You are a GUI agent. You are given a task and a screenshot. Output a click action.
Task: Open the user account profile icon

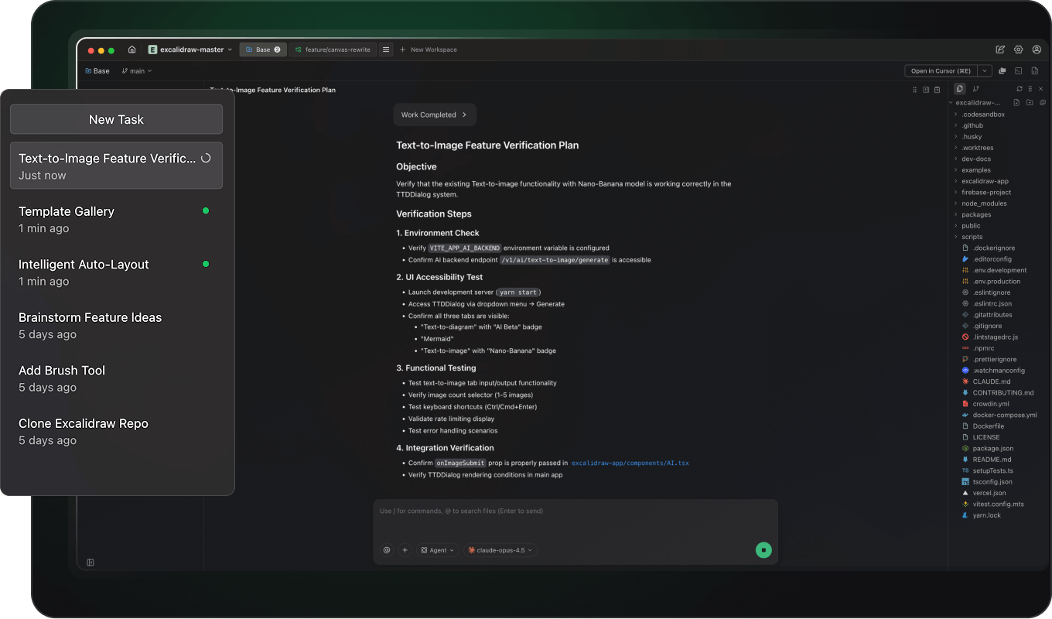coord(1037,50)
